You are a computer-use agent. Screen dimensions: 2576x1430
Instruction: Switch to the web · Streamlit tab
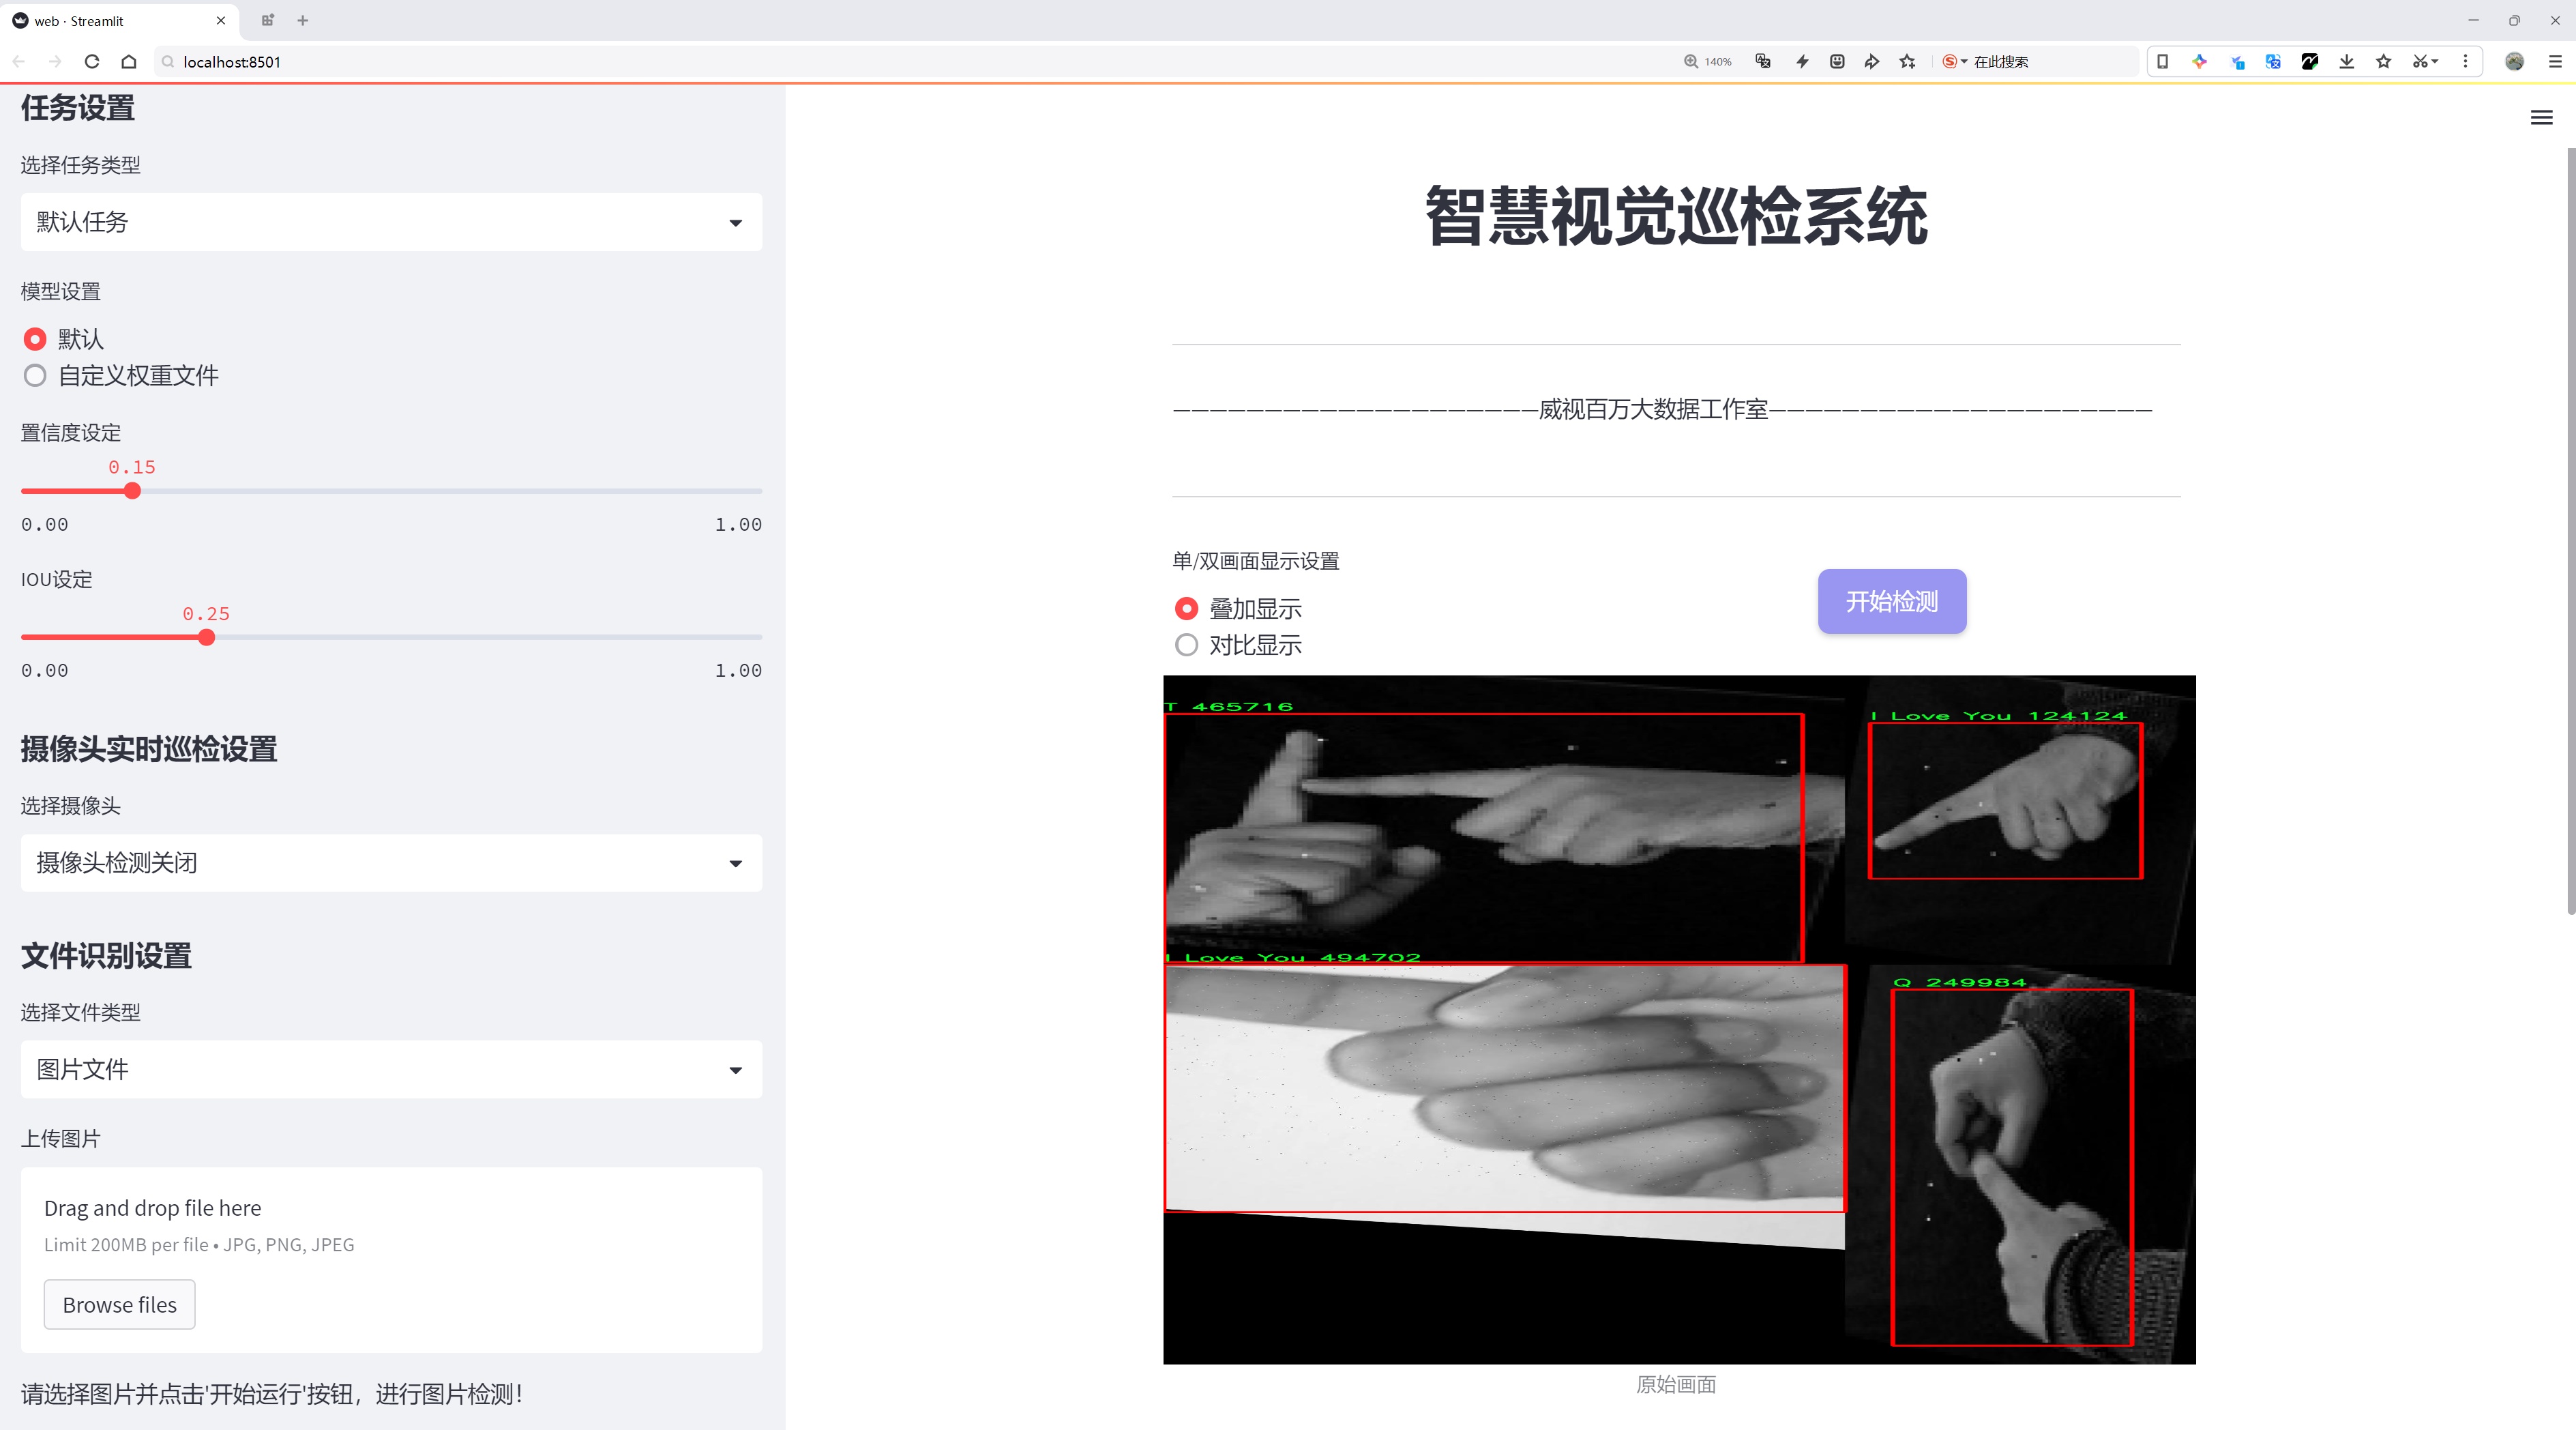click(120, 20)
